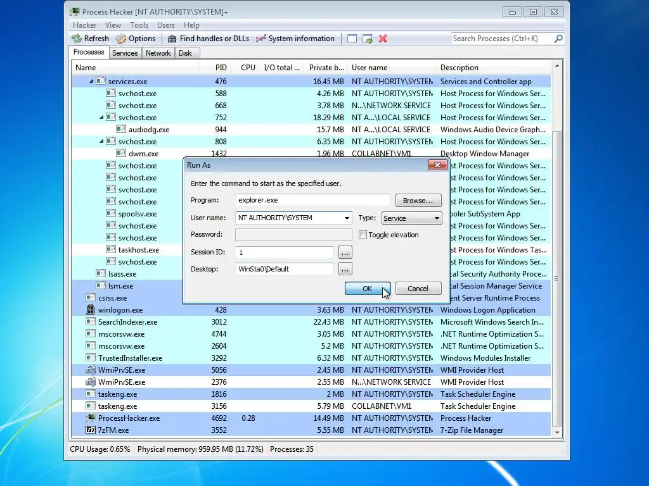Click Find handles or DLLs binoculars icon
The height and width of the screenshot is (486, 649).
(x=172, y=39)
